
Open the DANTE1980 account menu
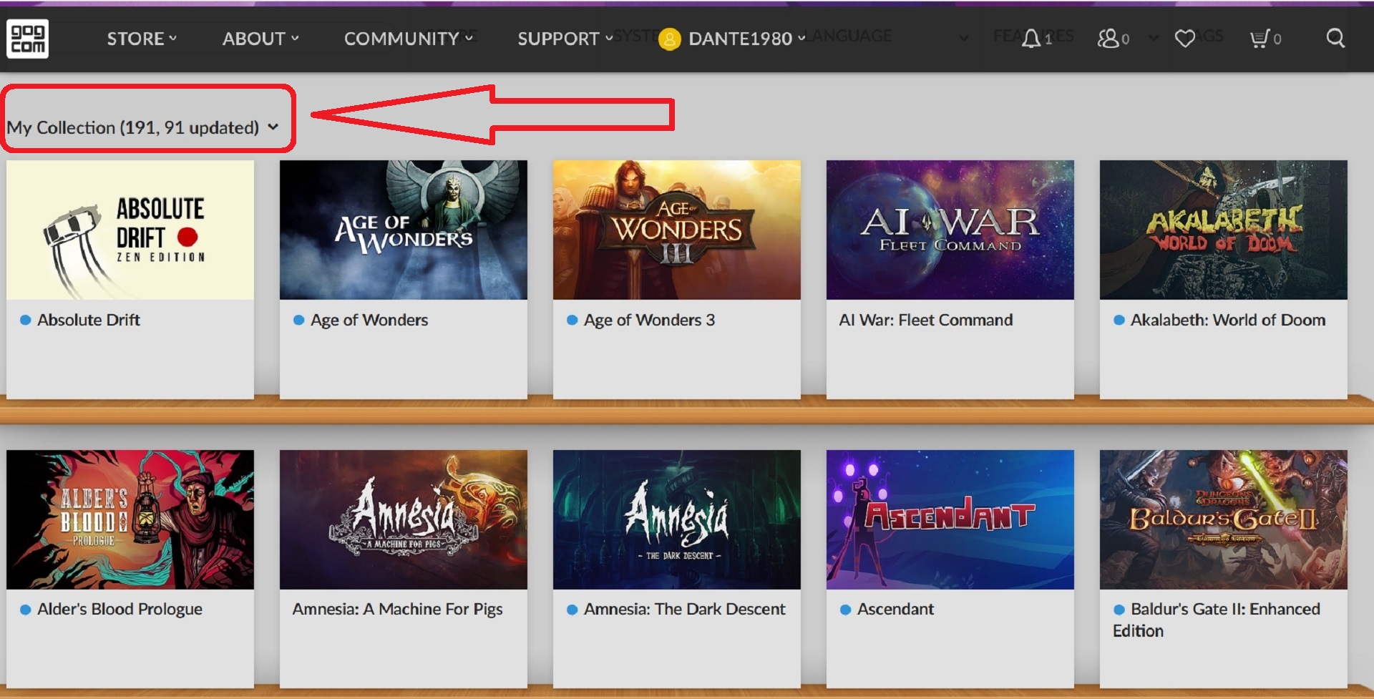click(746, 39)
